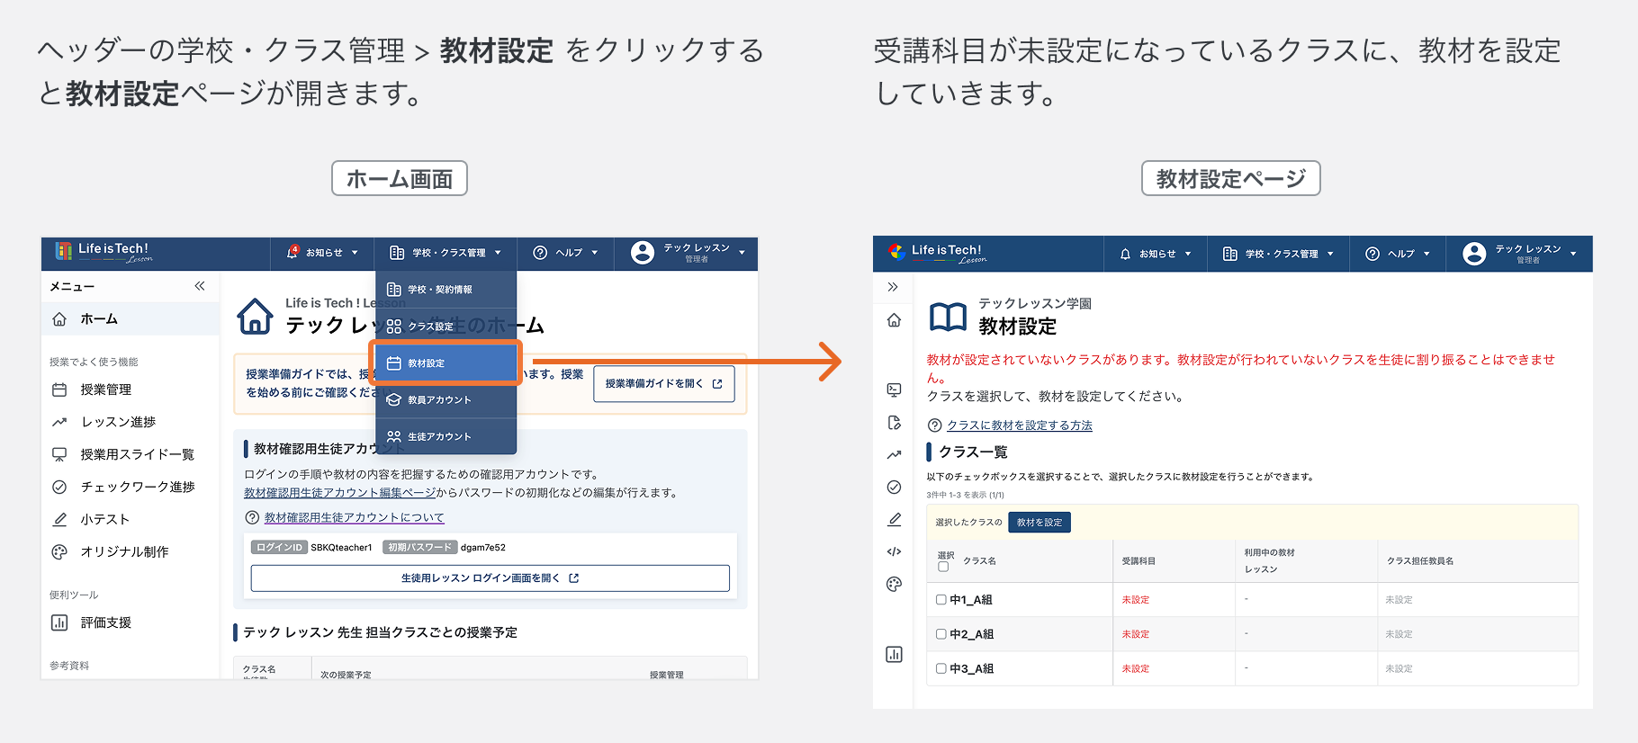Click the ホーム画面 caption label

coord(400,179)
